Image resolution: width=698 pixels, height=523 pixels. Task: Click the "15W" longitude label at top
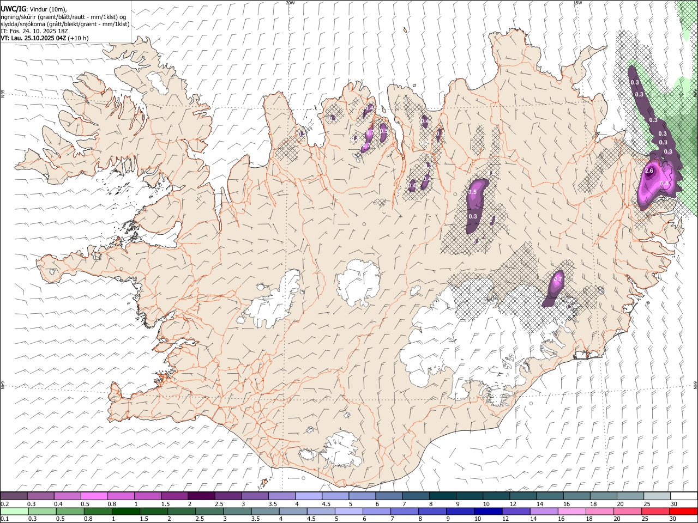pos(577,3)
